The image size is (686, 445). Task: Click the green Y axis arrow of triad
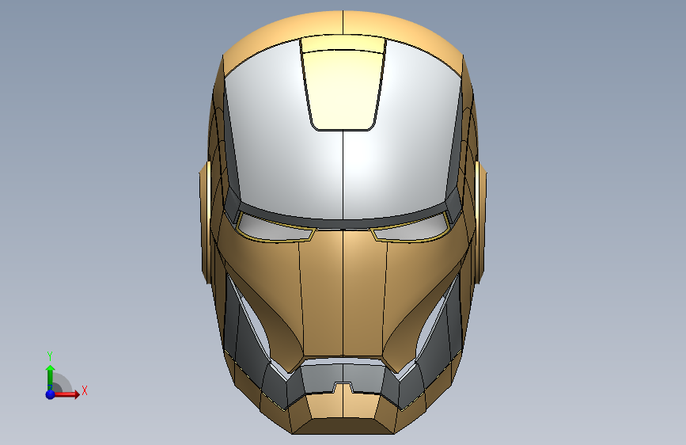point(51,376)
